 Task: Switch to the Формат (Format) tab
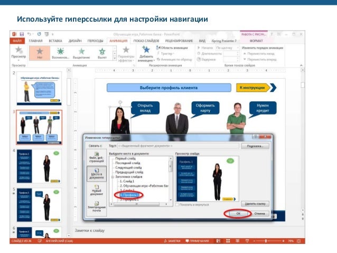[x=256, y=41]
